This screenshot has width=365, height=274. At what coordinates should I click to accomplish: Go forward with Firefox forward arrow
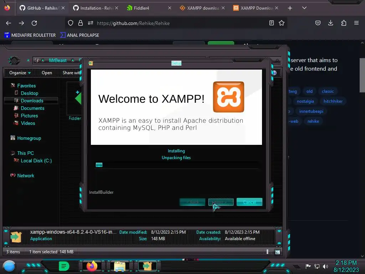(x=21, y=23)
